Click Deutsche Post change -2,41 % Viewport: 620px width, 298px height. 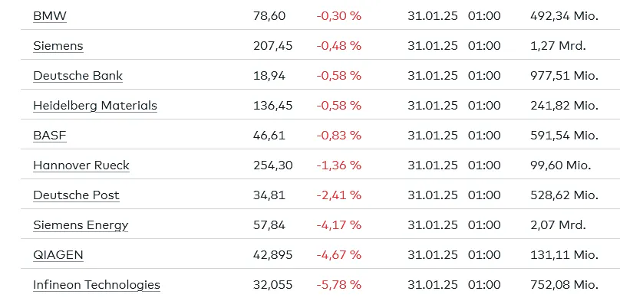[339, 195]
